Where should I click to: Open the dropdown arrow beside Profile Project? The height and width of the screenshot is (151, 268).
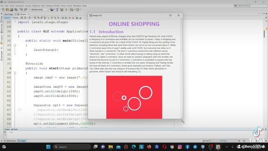tap(80, 10)
